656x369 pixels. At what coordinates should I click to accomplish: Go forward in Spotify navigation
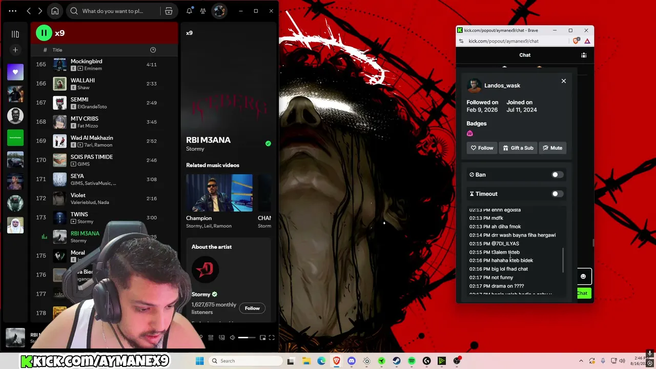(40, 11)
